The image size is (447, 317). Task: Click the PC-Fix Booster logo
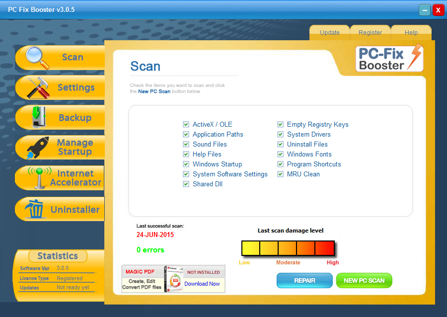tap(389, 58)
